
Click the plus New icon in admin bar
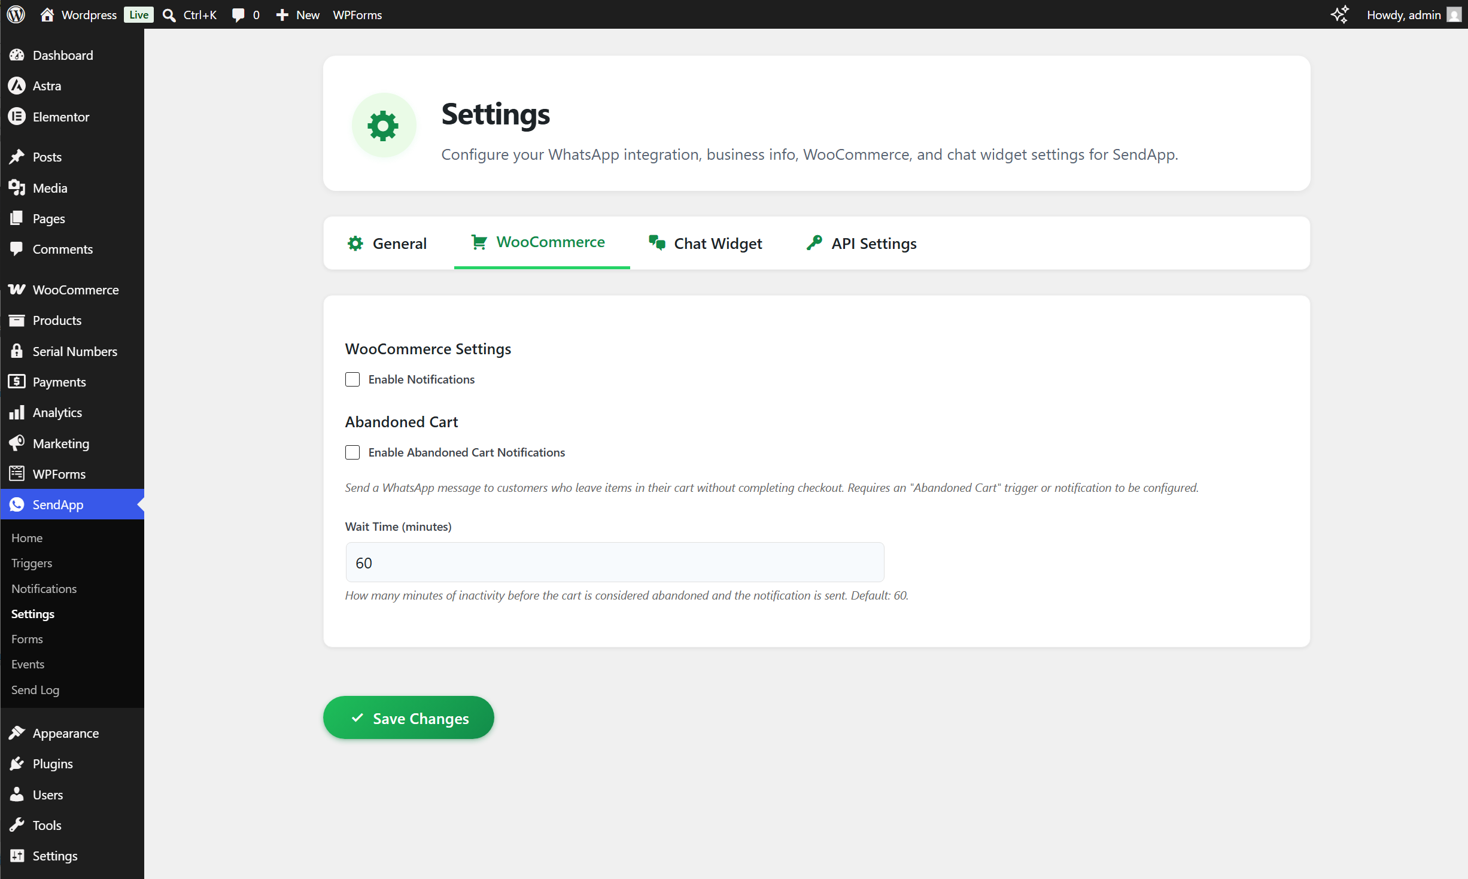tap(282, 15)
